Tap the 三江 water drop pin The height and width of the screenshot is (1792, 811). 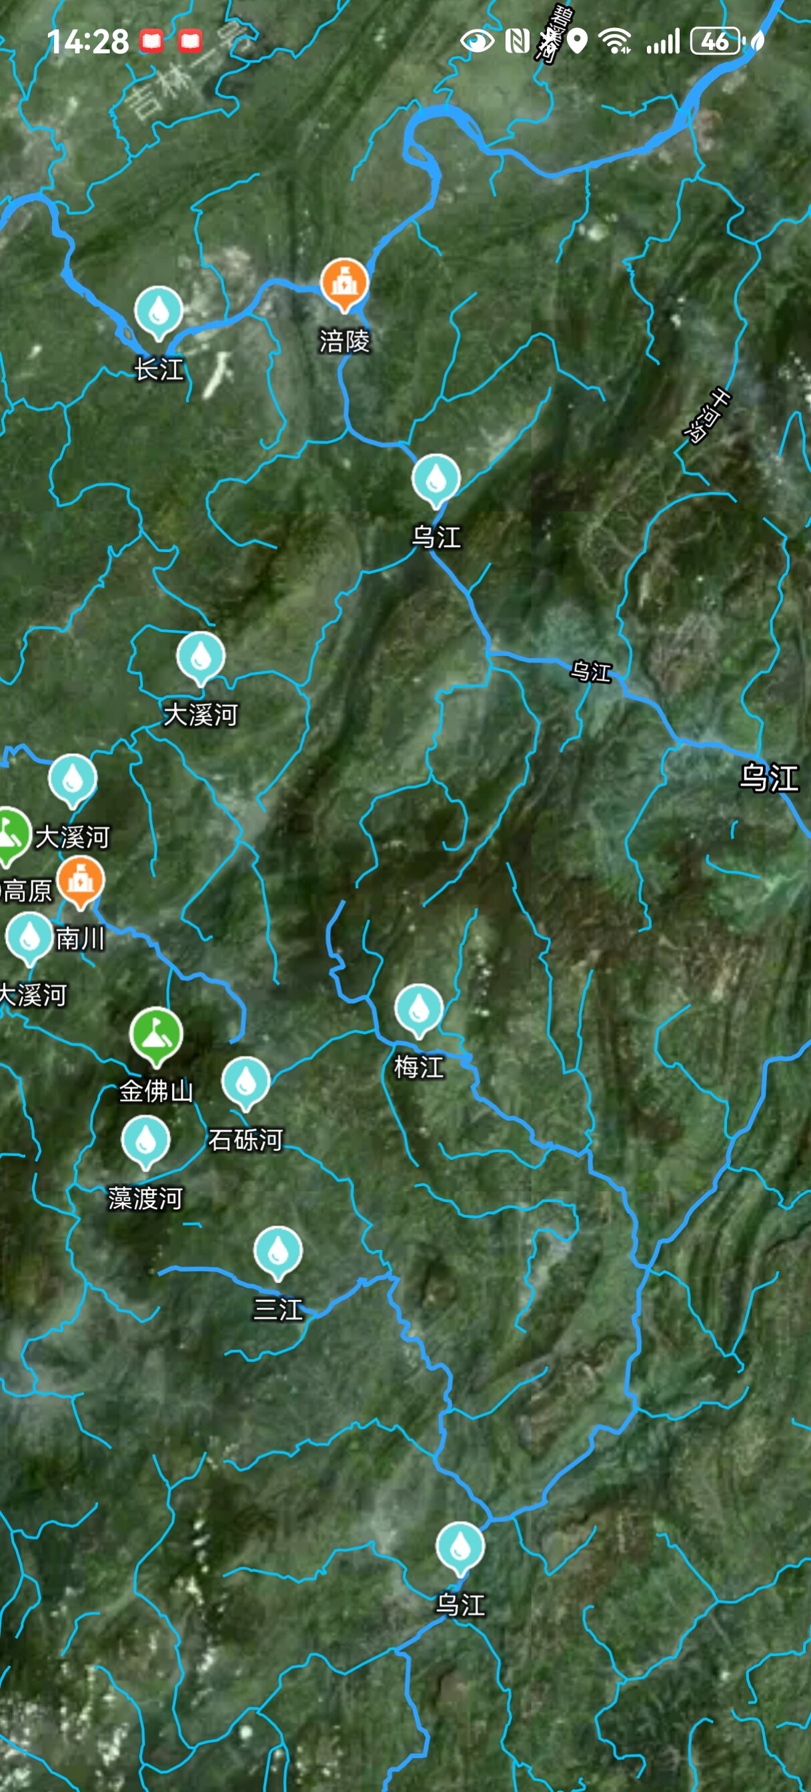pos(277,1251)
